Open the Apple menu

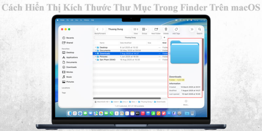(58, 20)
